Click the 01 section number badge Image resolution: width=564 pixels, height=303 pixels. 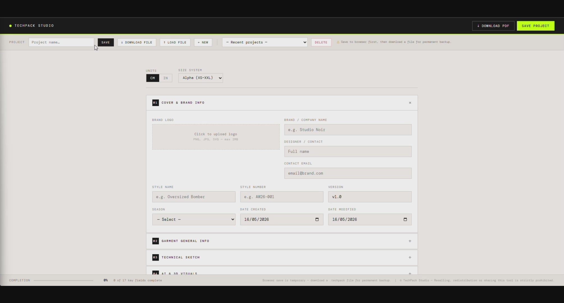point(155,103)
